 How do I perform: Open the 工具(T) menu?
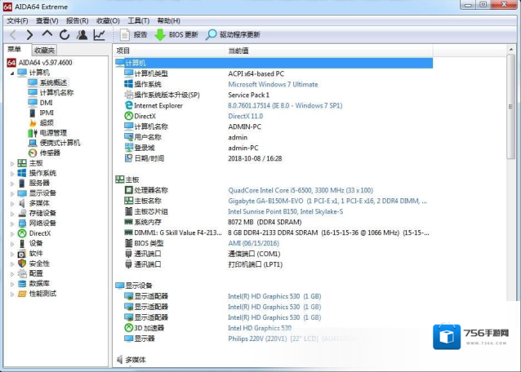(x=138, y=20)
